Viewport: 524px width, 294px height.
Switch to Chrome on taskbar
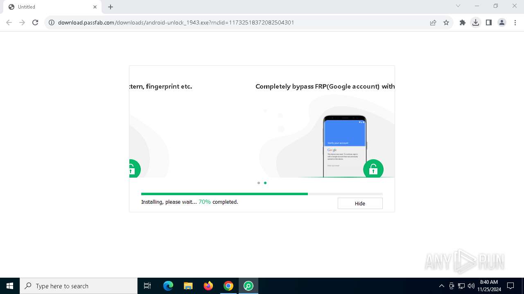click(228, 286)
